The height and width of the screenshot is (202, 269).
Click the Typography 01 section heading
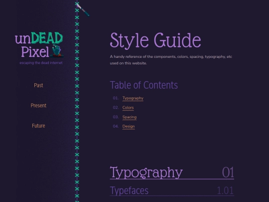pos(172,173)
